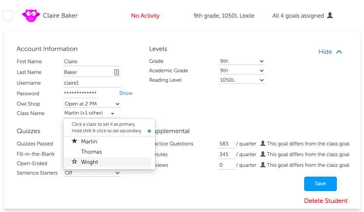364x212 pixels.
Task: Click Claire Baker's pink owl avatar
Action: (x=31, y=16)
